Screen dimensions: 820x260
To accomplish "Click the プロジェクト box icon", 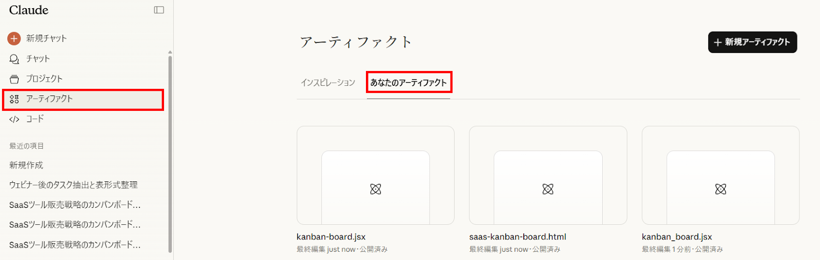I will (x=14, y=79).
